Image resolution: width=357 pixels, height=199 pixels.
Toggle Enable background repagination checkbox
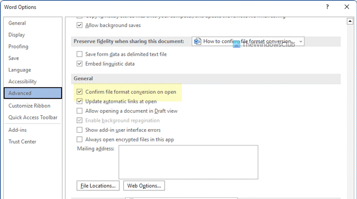[x=80, y=120]
